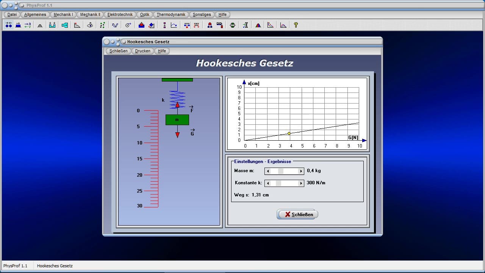This screenshot has width=485, height=273.
Task: Select the green dots toolbar icon
Action: (x=102, y=25)
